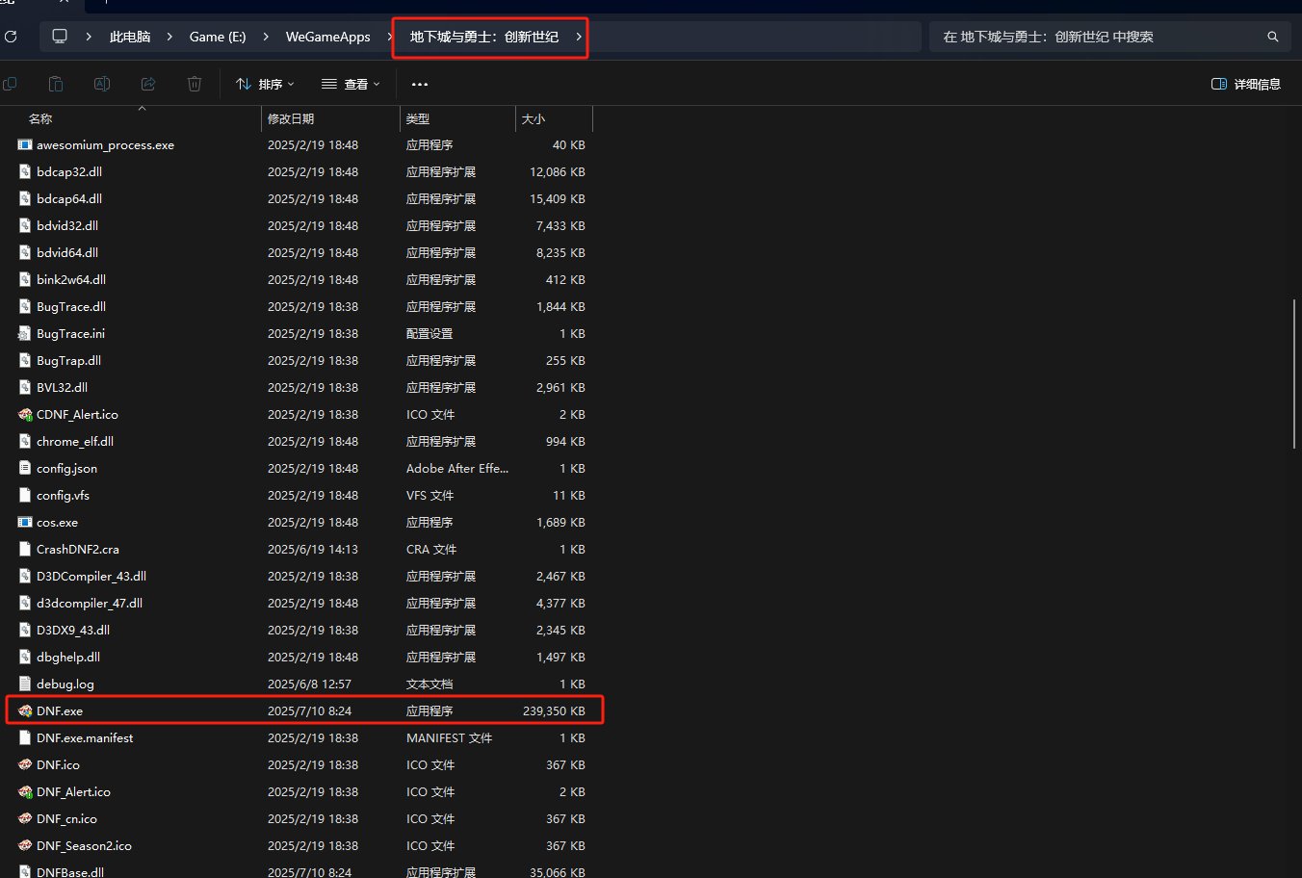This screenshot has width=1302, height=878.
Task: Click the MANIFEST 文件 type cell
Action: coord(449,737)
